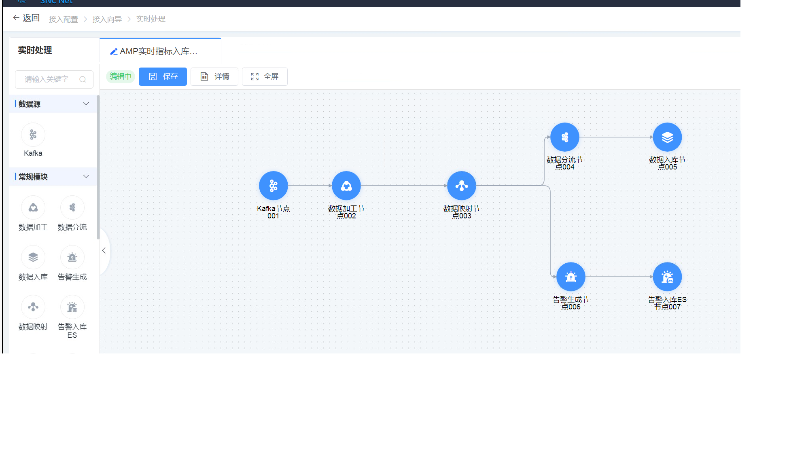Click the Kafka节点001 node on canvas

point(274,186)
